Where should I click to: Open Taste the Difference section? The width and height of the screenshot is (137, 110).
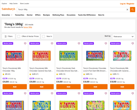87,15
